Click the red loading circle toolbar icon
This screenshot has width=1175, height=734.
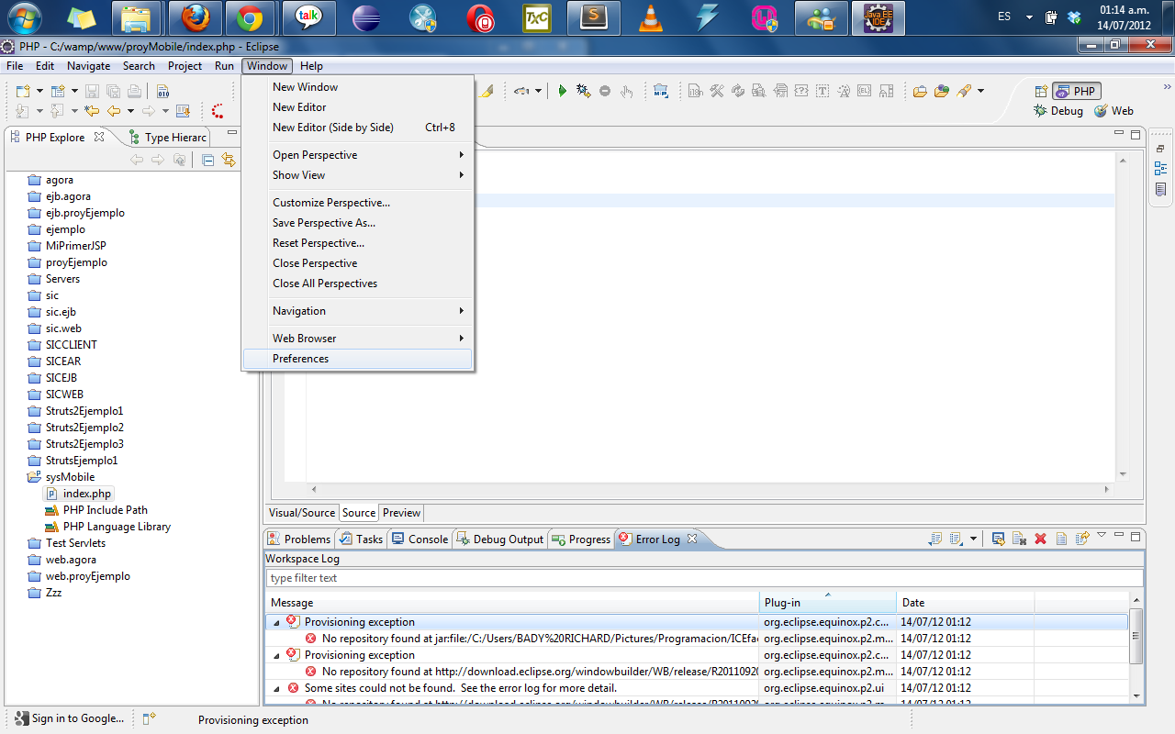(x=218, y=111)
